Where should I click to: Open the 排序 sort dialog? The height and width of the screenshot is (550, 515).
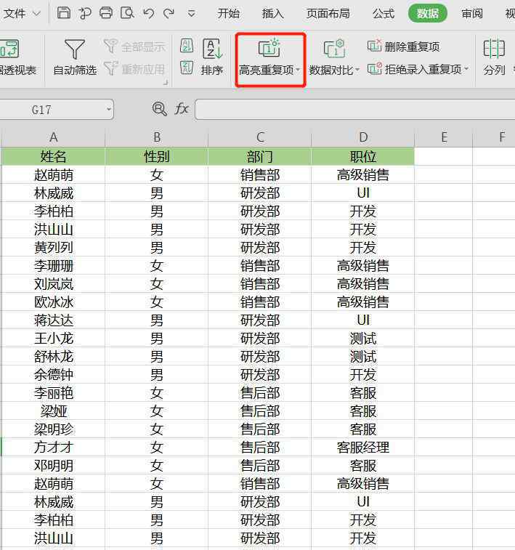tap(212, 57)
